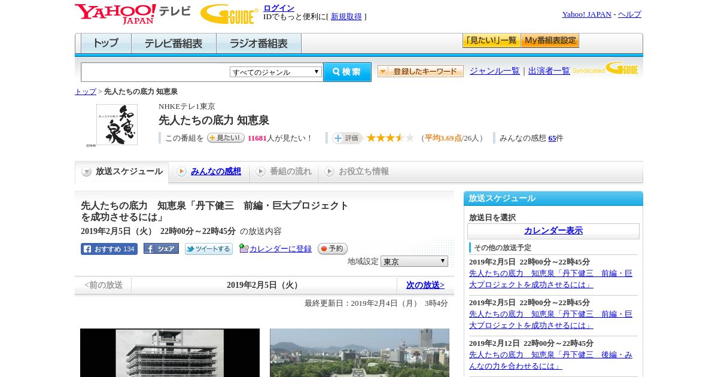Open the second 2月5日 前編 schedule link

[550, 320]
